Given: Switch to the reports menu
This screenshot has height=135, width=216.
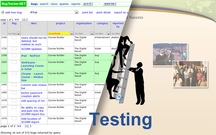Looking at the screenshot, I should coord(76,4).
